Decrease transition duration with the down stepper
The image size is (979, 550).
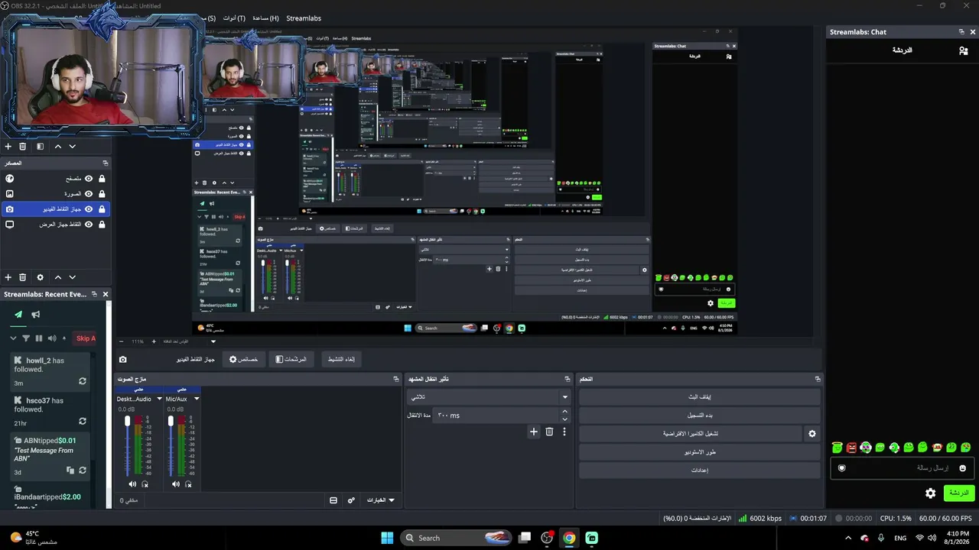(x=565, y=419)
